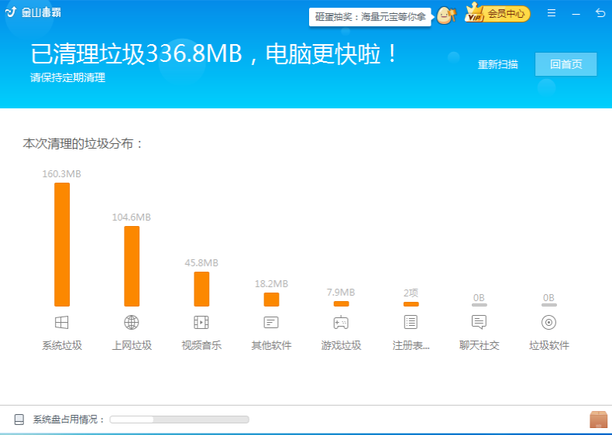Viewport: 612px width, 435px height.
Task: Click the 游戏垃圾 gamepad icon
Action: coord(341,323)
